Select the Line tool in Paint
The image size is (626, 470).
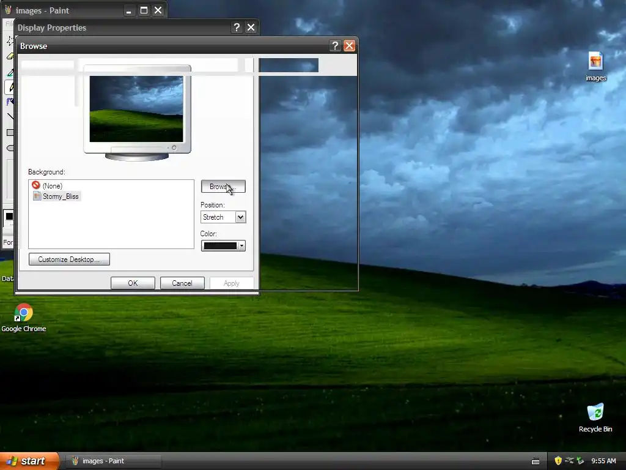[x=10, y=117]
